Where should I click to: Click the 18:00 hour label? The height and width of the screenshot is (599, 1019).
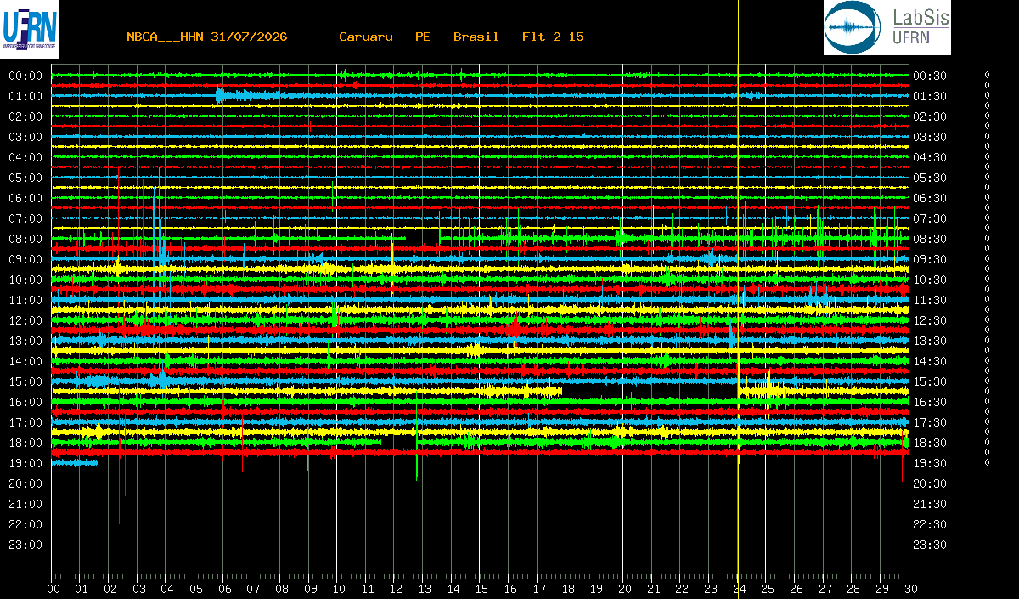click(25, 443)
